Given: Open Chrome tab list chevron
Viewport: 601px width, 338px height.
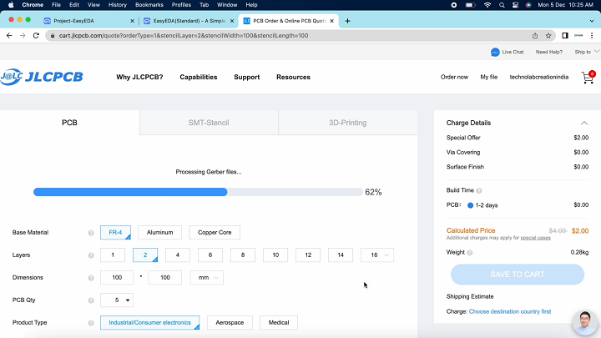Looking at the screenshot, I should (592, 21).
